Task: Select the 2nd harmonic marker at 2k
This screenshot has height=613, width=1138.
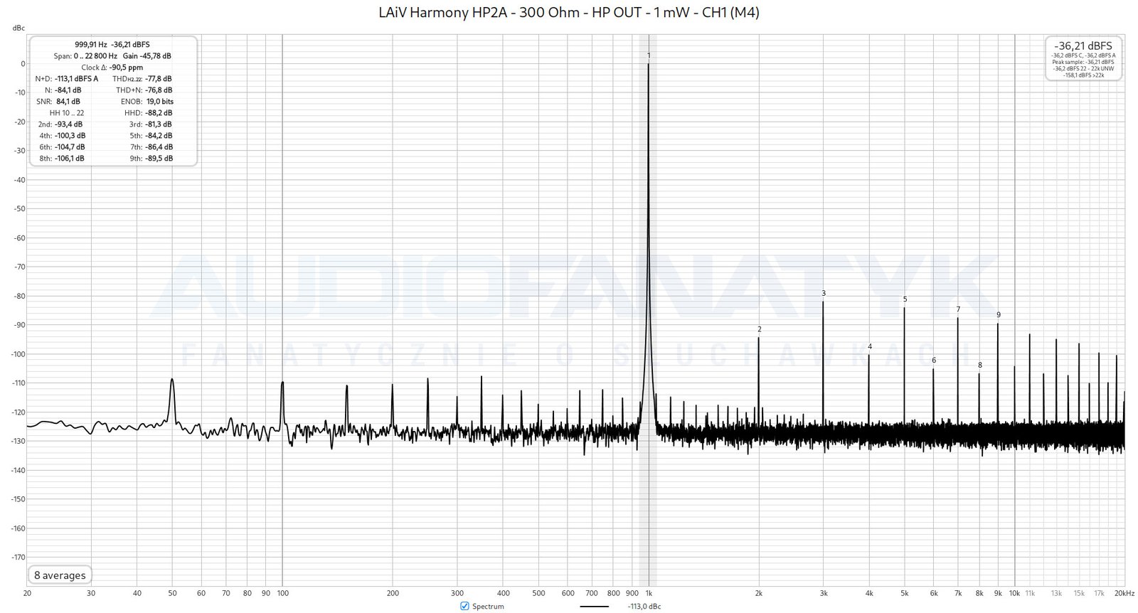Action: pyautogui.click(x=759, y=329)
